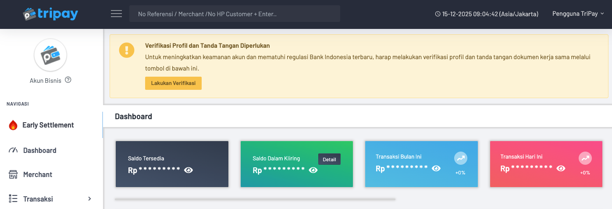Click the Dashboard speedometer icon
612x209 pixels.
click(x=13, y=150)
